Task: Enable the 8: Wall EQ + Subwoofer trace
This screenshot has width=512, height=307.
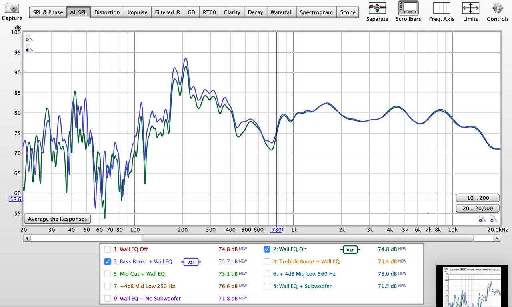Action: coord(267,287)
